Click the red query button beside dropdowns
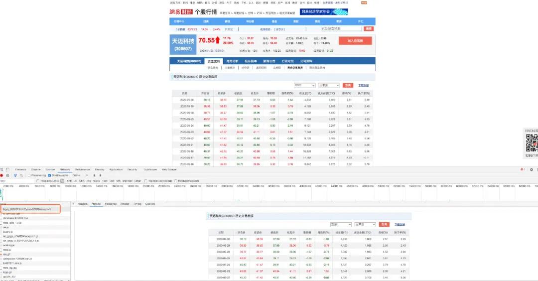The image size is (538, 281). (348, 85)
